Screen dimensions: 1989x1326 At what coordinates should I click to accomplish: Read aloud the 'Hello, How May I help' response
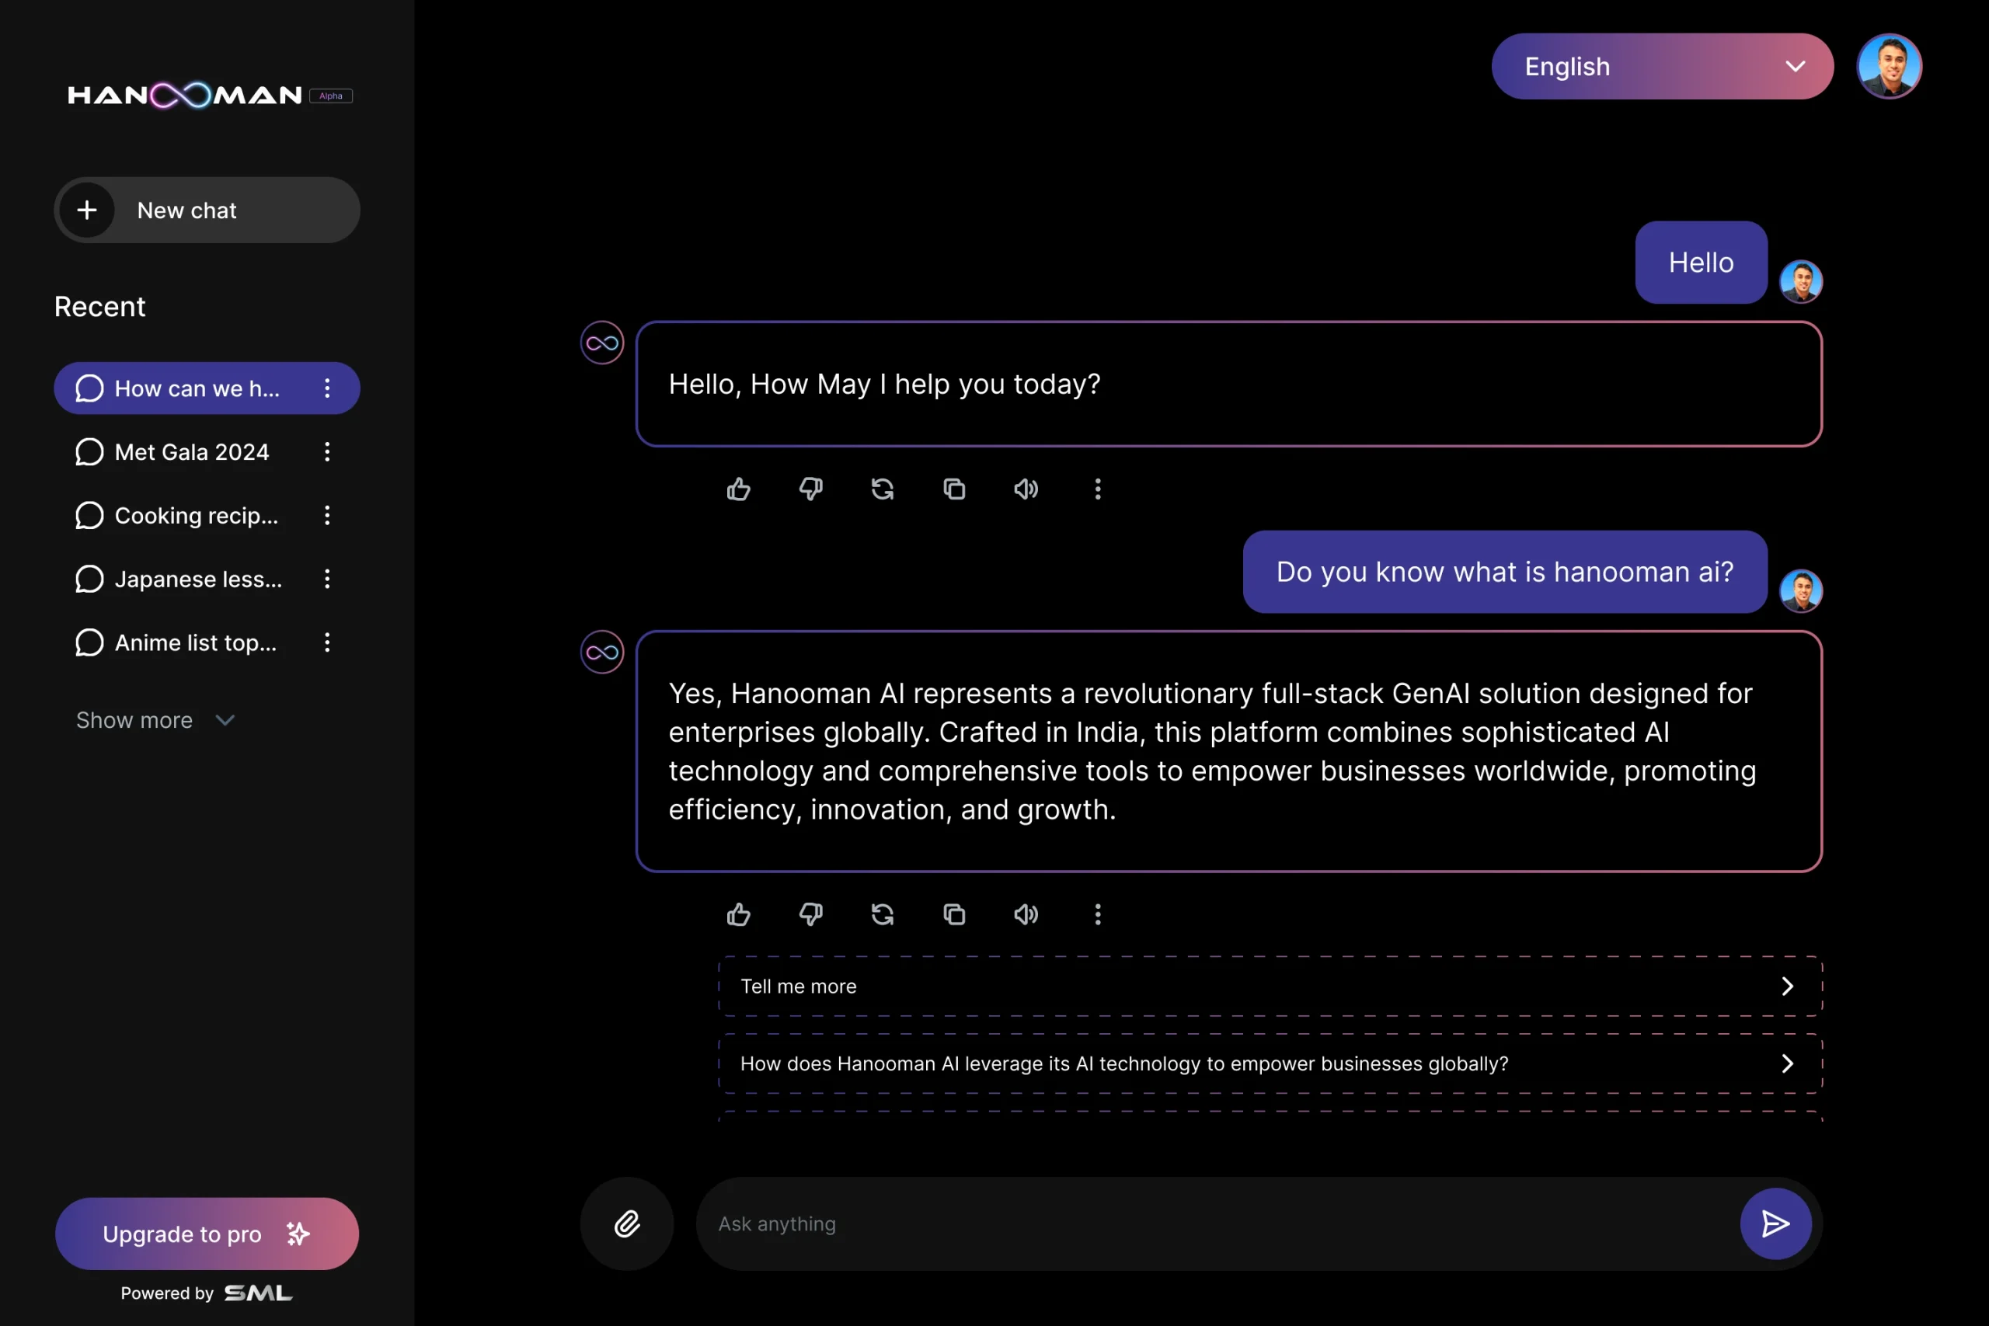1026,489
